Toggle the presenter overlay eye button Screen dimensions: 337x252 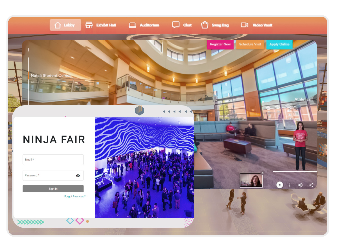280,185
